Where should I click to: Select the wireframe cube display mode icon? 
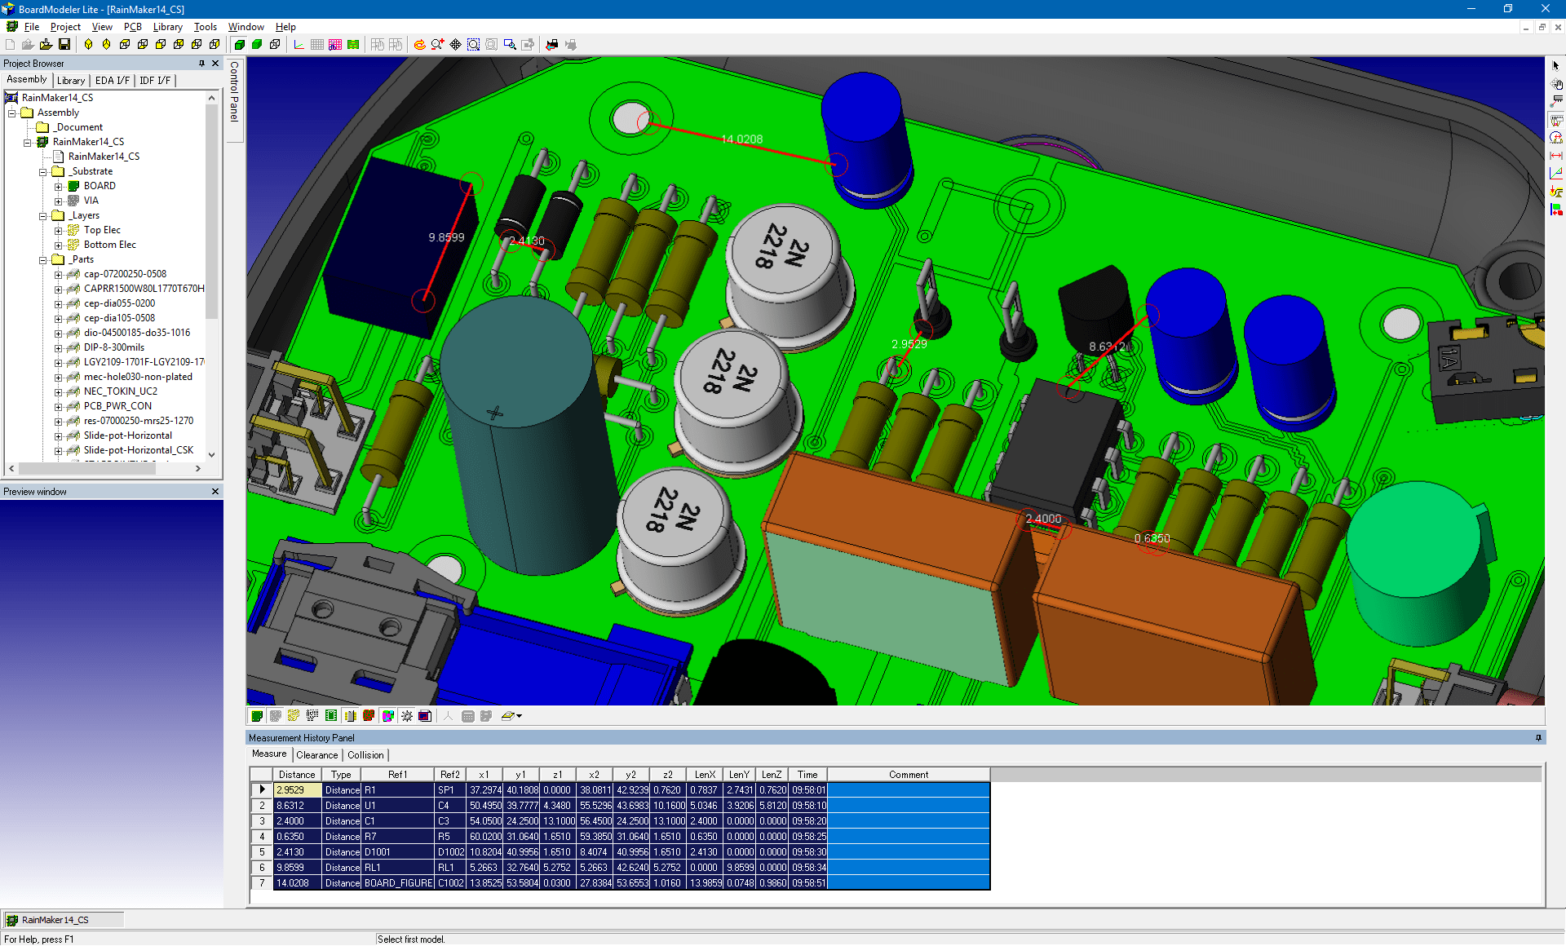coord(275,45)
